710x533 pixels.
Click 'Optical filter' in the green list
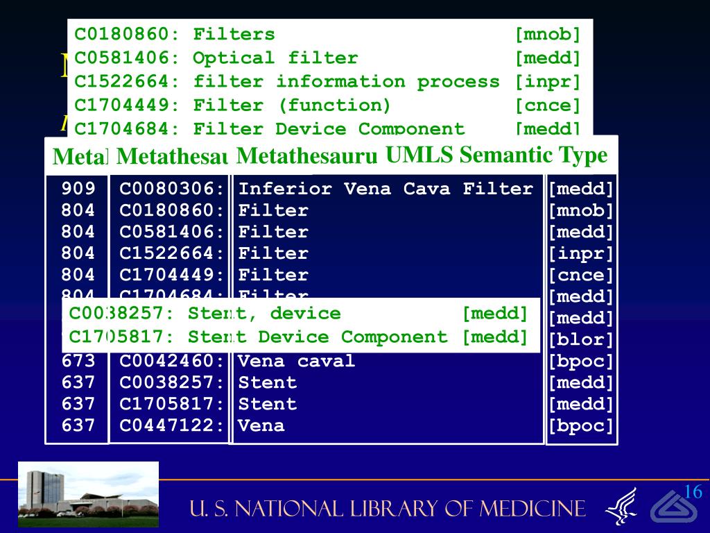275,58
